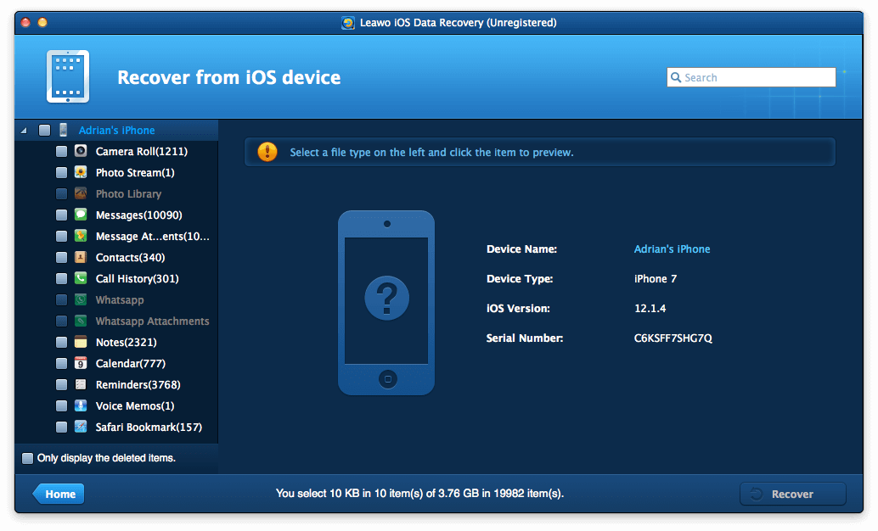Viewport: 878px width, 531px height.
Task: Click the Adrian's iPhone device name link
Action: pos(672,249)
